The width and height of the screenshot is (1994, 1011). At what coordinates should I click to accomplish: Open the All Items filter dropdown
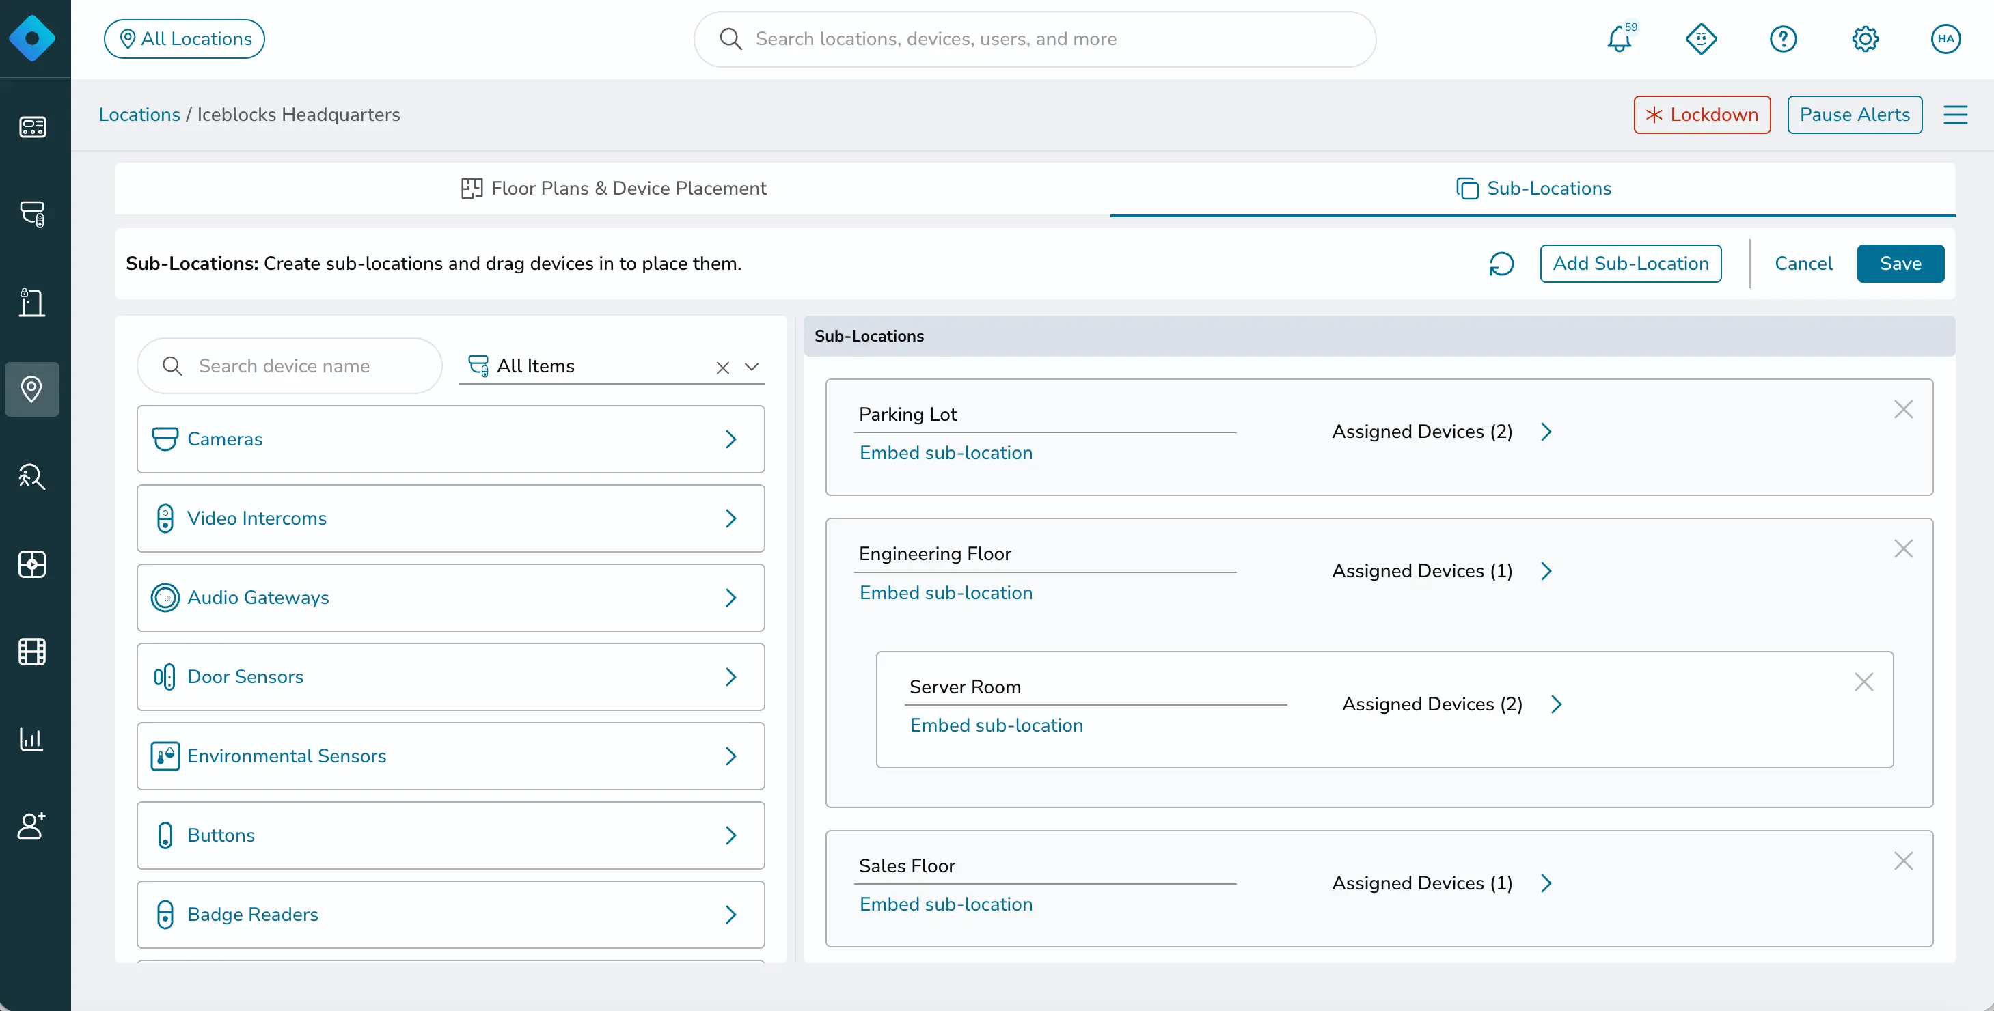point(751,367)
